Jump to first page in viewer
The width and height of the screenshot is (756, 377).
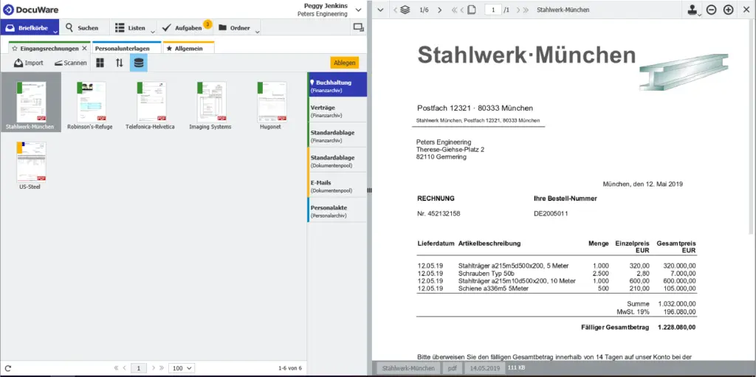pos(454,10)
